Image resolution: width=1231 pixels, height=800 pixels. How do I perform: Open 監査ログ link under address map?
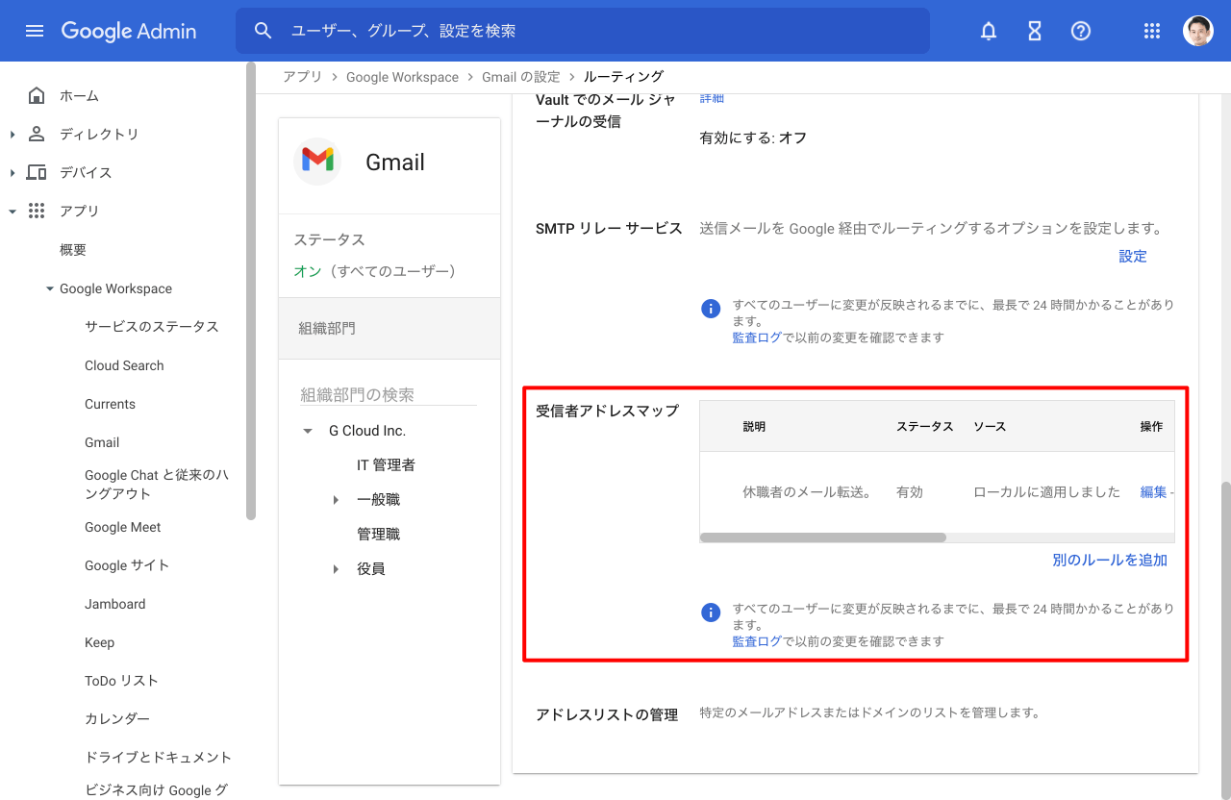coord(757,641)
